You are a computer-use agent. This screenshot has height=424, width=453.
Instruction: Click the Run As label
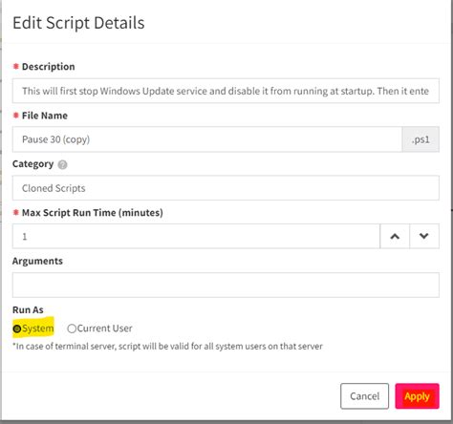[x=28, y=309]
